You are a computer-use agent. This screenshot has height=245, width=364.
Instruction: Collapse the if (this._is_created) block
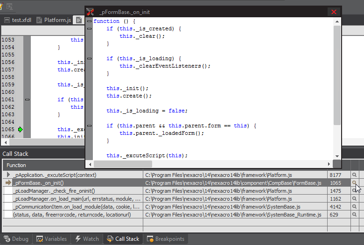click(89, 29)
